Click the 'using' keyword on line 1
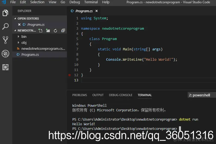 [86, 18]
